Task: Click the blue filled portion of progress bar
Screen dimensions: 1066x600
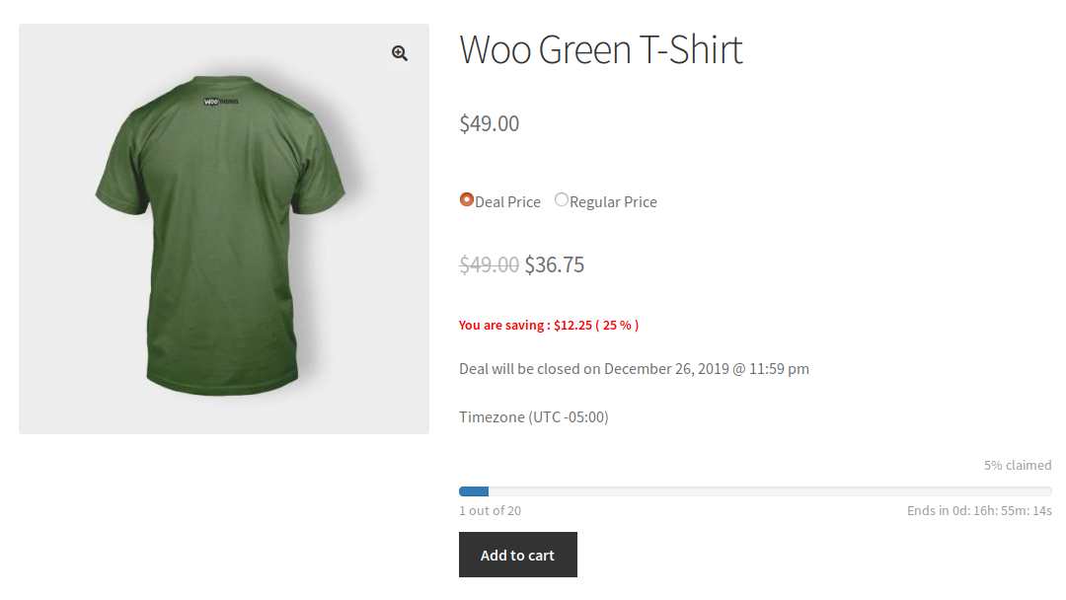Action: pos(473,489)
